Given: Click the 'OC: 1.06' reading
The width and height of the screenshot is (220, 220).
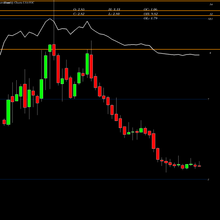Looking at the screenshot, I should [x=150, y=9].
